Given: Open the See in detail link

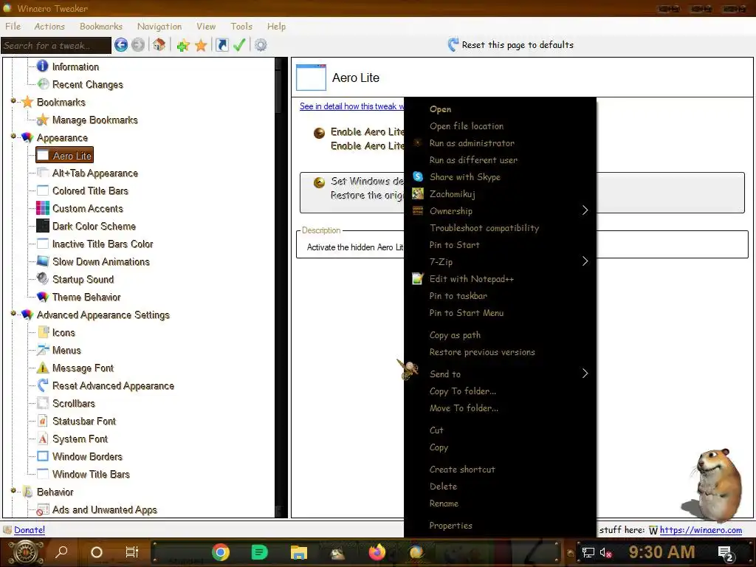Looking at the screenshot, I should click(352, 106).
